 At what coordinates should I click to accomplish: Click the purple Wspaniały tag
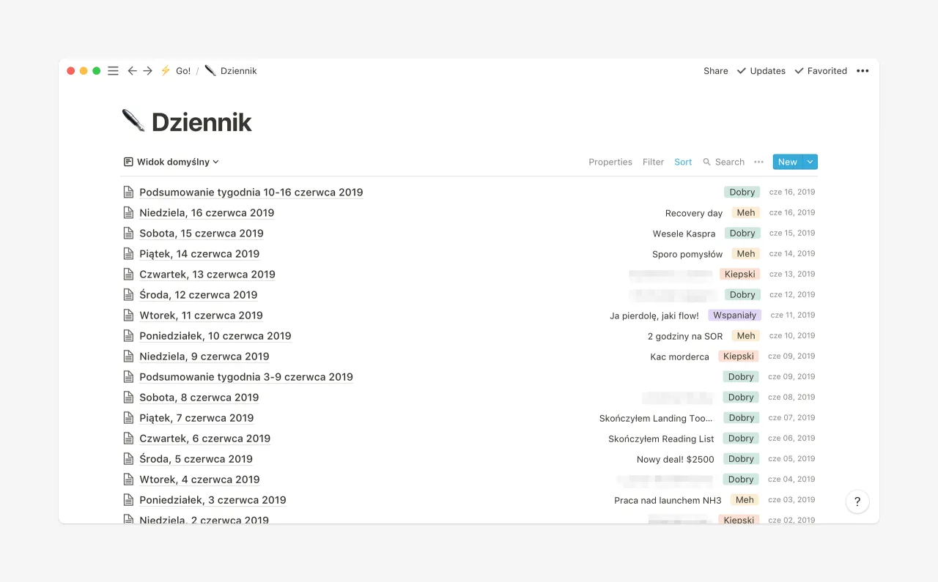pos(734,316)
